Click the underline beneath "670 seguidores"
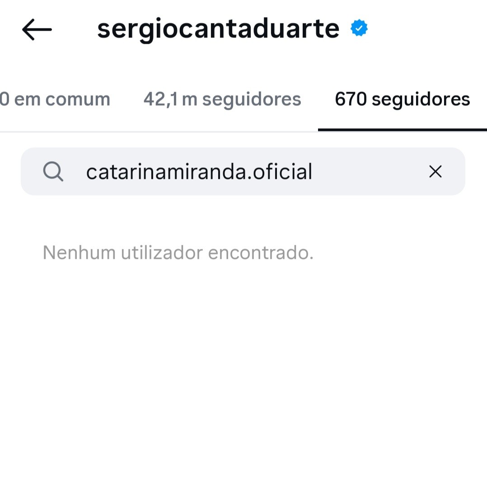This screenshot has width=487, height=487. (x=402, y=130)
